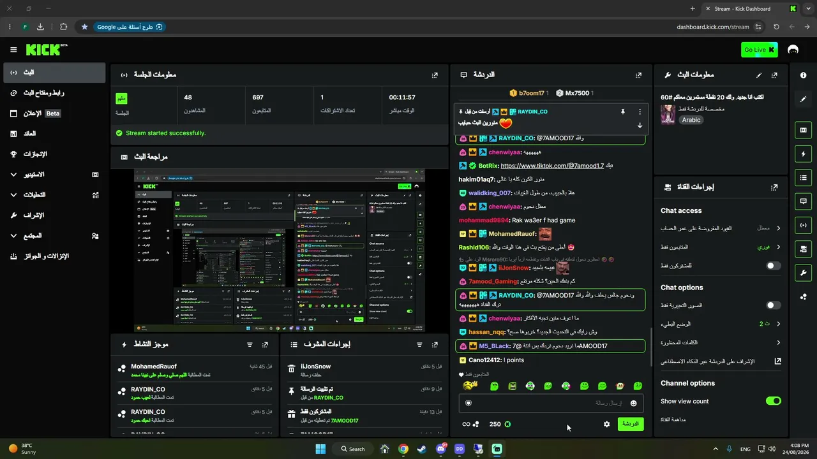Image resolution: width=817 pixels, height=459 pixels.
Task: Unpin the pinned chat message
Action: (x=622, y=112)
